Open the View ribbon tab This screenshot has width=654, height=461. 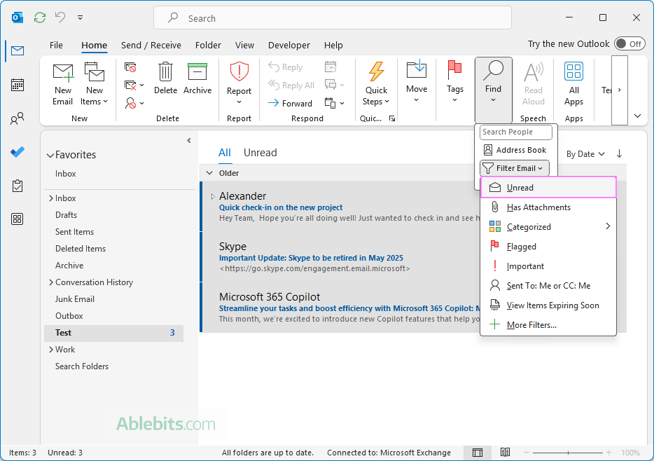click(x=244, y=45)
